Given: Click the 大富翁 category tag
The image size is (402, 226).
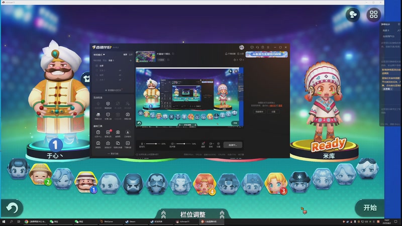Looking at the screenshot, I should (x=161, y=60).
